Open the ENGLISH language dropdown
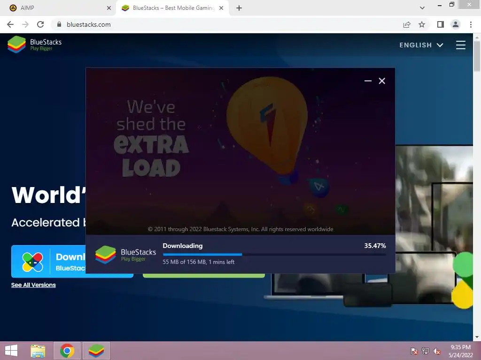The image size is (481, 360). [x=421, y=45]
